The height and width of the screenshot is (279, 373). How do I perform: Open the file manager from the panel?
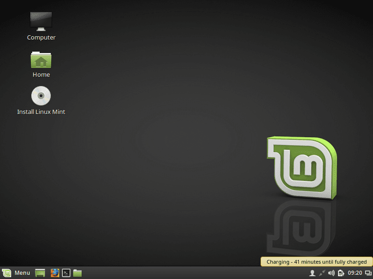point(77,273)
